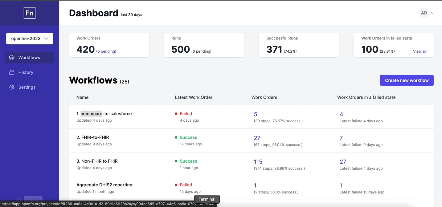Click the Workflows layers icon in sidebar
The image size is (442, 207).
pos(12,58)
